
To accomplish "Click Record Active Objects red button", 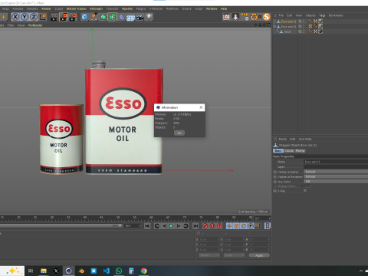I will pyautogui.click(x=205, y=226).
